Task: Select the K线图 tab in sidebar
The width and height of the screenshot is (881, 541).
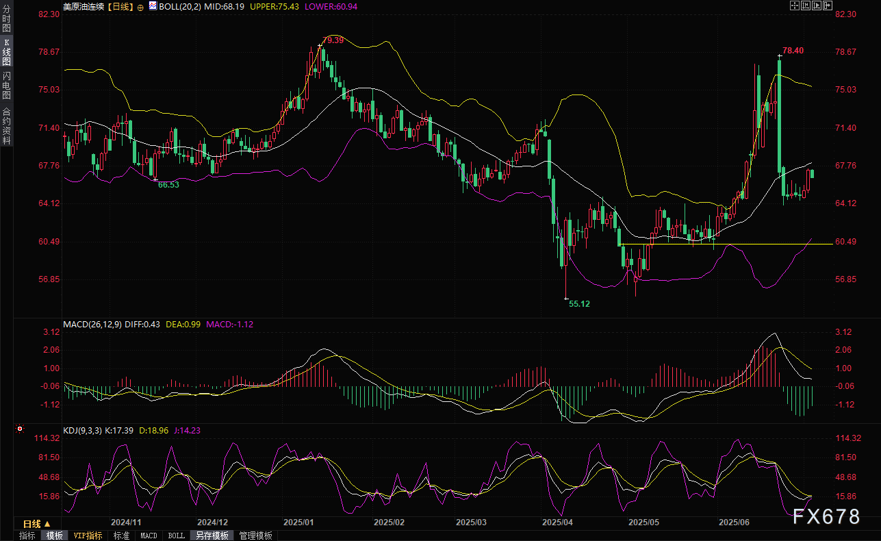Action: click(x=6, y=51)
